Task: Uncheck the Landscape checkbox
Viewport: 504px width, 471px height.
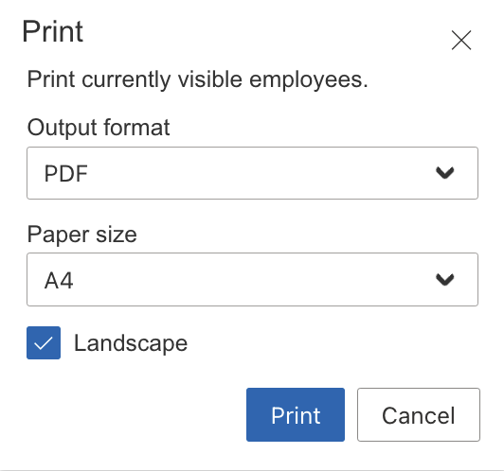Action: point(44,342)
